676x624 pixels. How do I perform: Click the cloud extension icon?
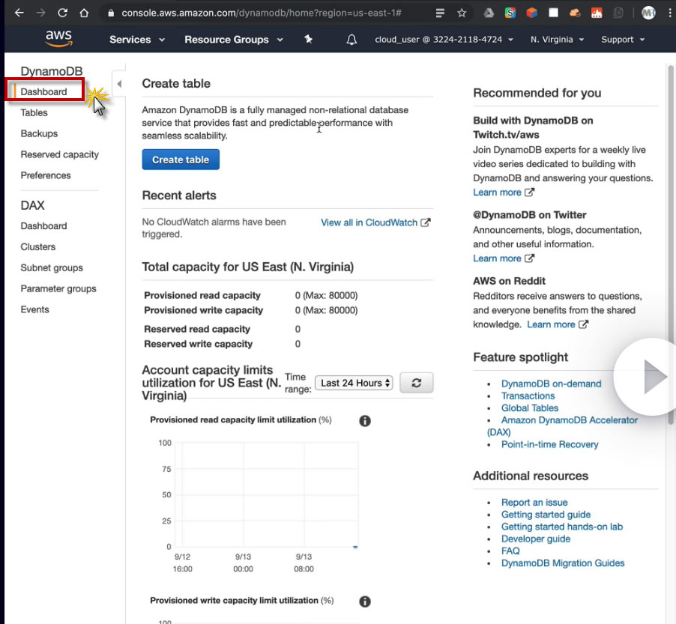coord(575,13)
